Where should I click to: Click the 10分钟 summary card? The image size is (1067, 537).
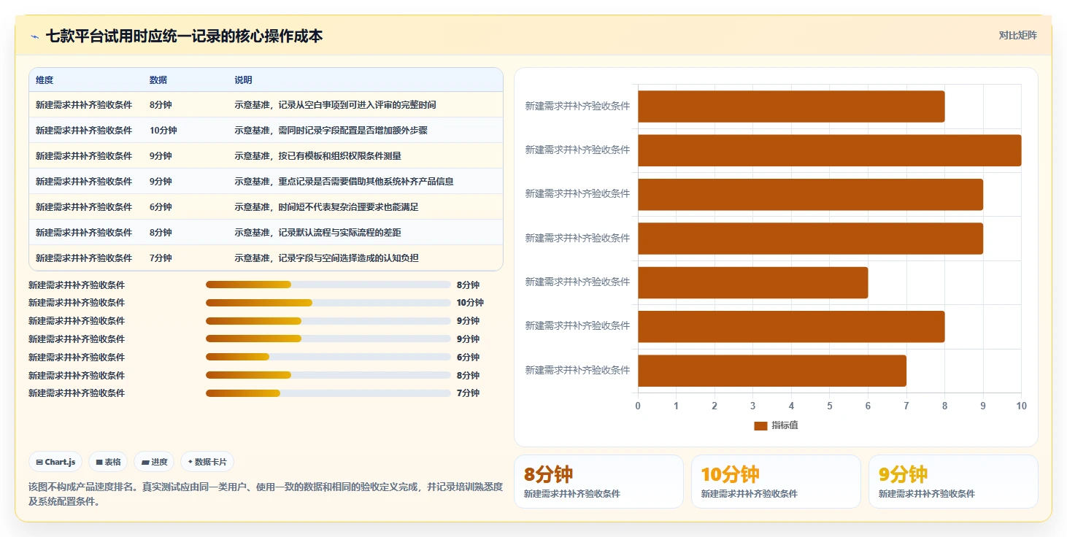pos(776,482)
